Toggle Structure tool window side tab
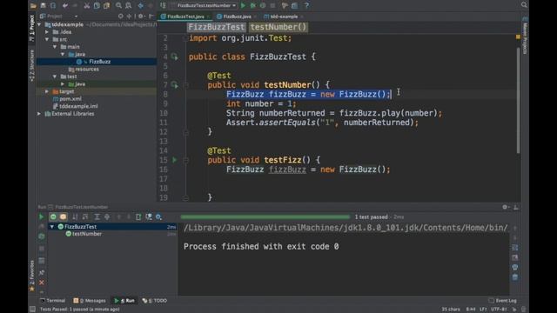The image size is (557, 313). click(31, 65)
